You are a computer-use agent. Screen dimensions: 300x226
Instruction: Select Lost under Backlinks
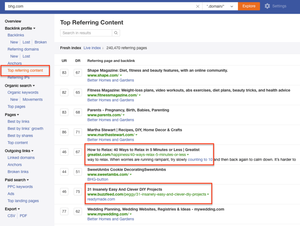26,42
